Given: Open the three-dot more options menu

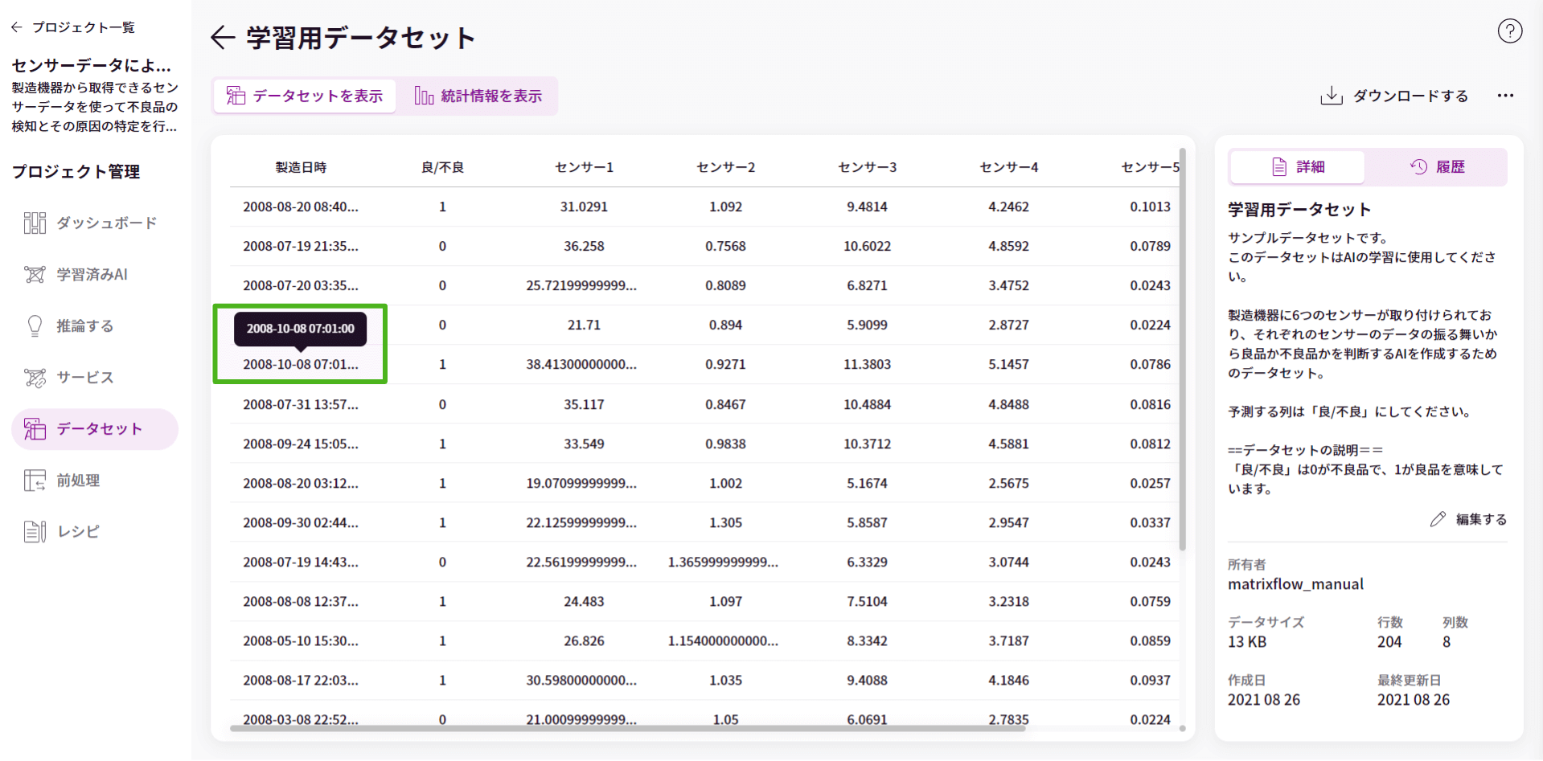Looking at the screenshot, I should click(1505, 96).
